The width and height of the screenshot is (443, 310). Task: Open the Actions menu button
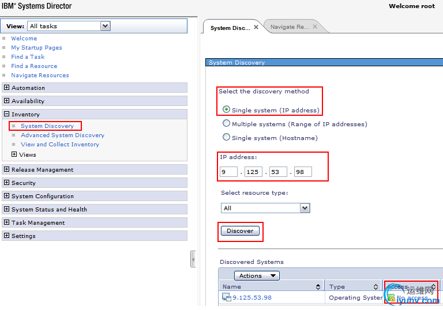(257, 276)
